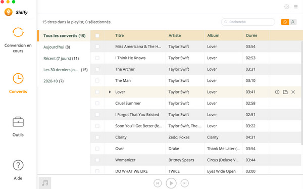Click the play button in player bar
The width and height of the screenshot is (303, 189).
point(171,183)
